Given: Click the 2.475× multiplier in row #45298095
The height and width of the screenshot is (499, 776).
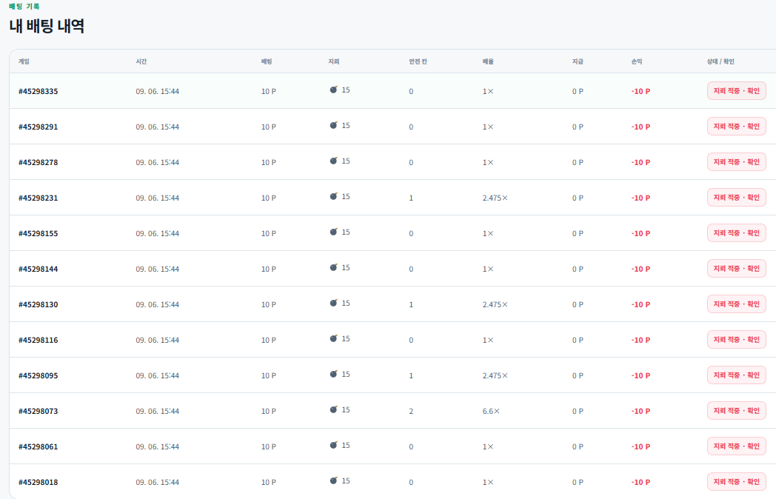Looking at the screenshot, I should (x=495, y=376).
